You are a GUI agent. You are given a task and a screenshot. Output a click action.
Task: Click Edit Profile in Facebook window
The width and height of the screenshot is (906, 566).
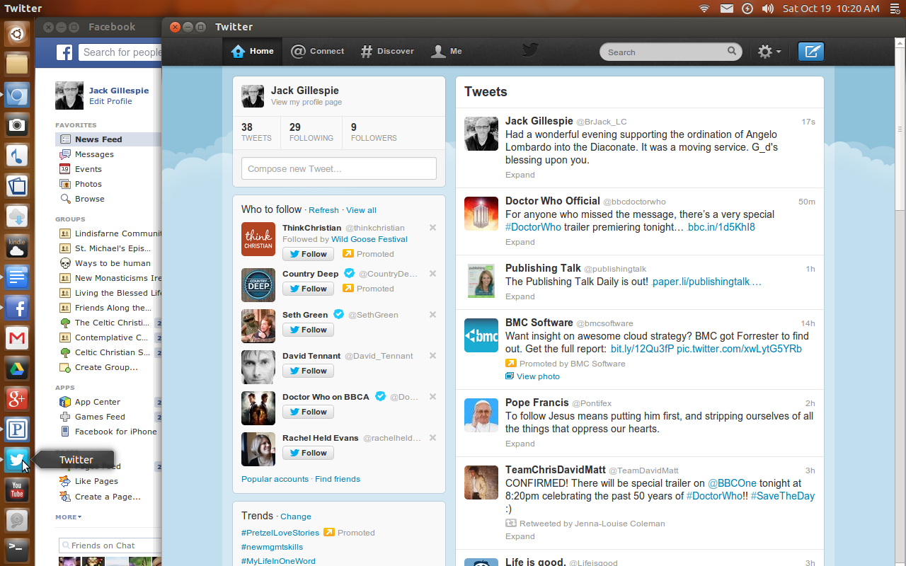tap(110, 101)
